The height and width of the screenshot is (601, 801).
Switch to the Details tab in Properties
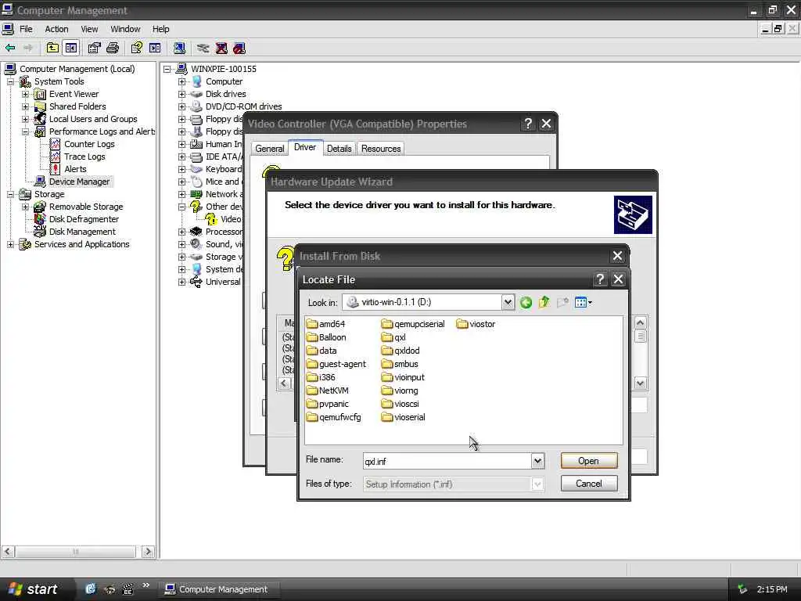pos(339,149)
